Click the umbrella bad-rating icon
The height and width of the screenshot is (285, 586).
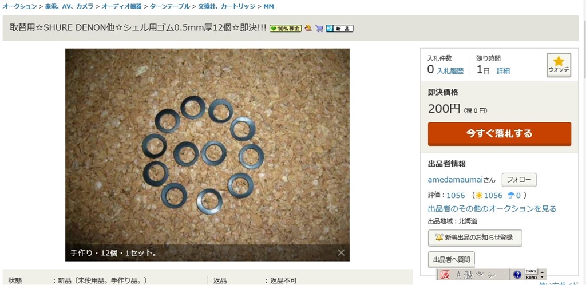click(x=511, y=195)
